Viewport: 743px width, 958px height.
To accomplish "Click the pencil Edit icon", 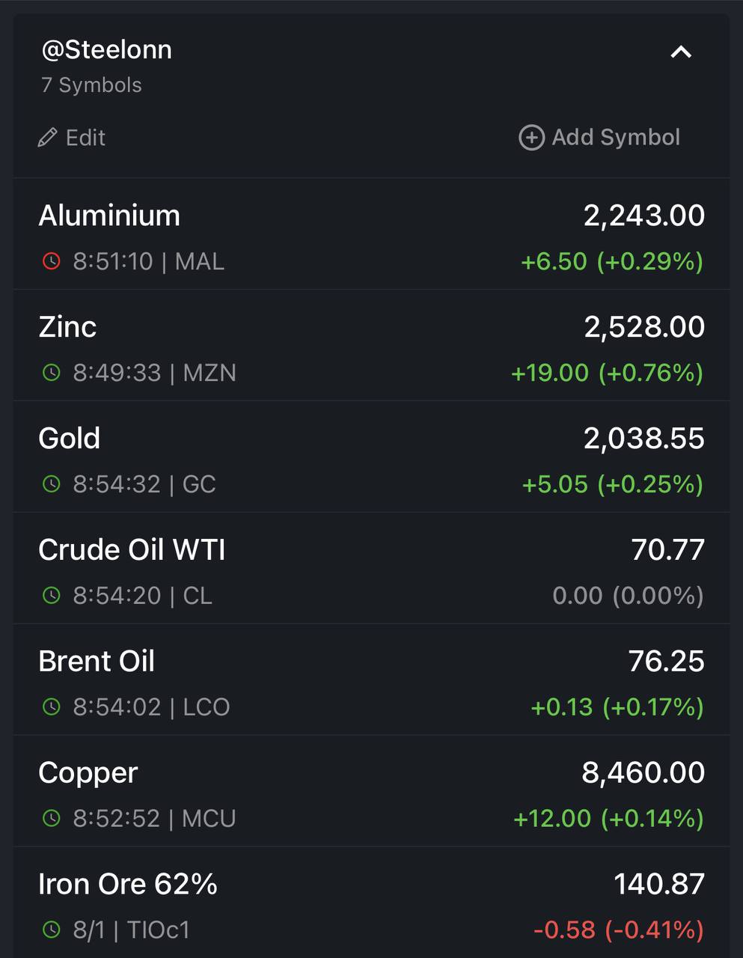I will point(48,138).
